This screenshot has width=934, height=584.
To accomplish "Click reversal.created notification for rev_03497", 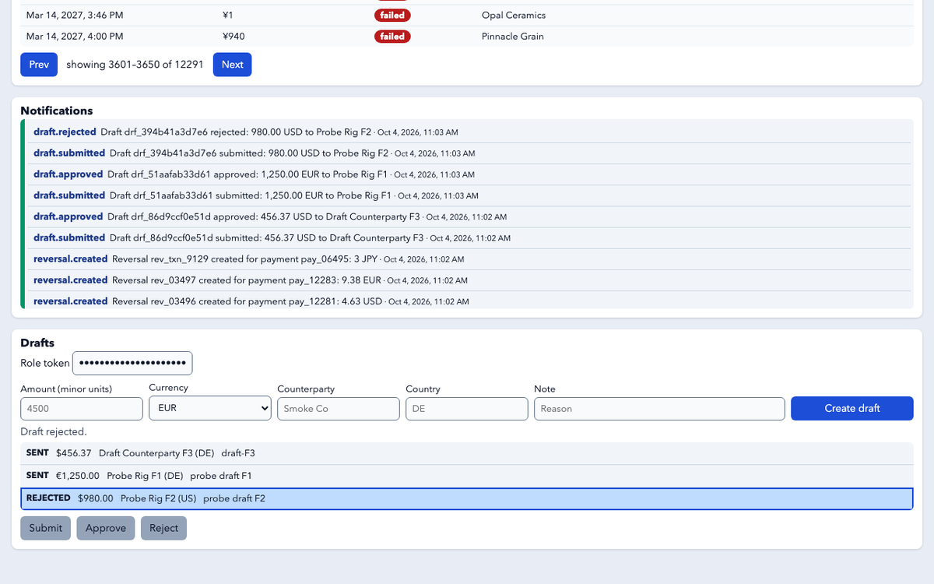I will click(469, 280).
